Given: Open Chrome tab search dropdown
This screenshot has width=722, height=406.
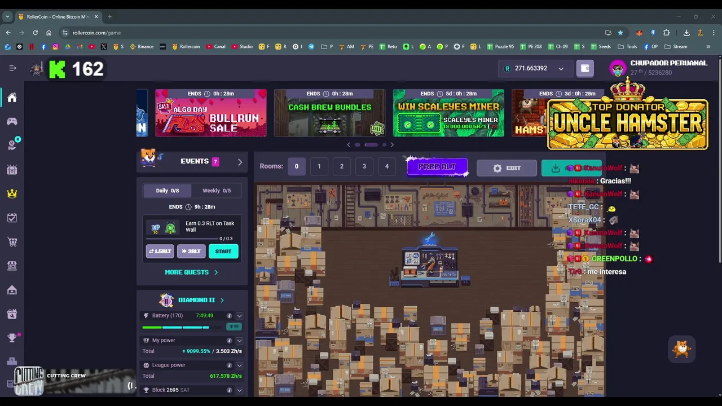Looking at the screenshot, I should click(x=7, y=16).
